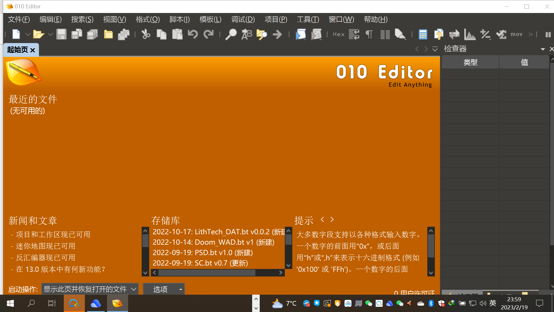This screenshot has width=554, height=312.
Task: Open the new file type dropdown arrow
Action: tap(28, 34)
